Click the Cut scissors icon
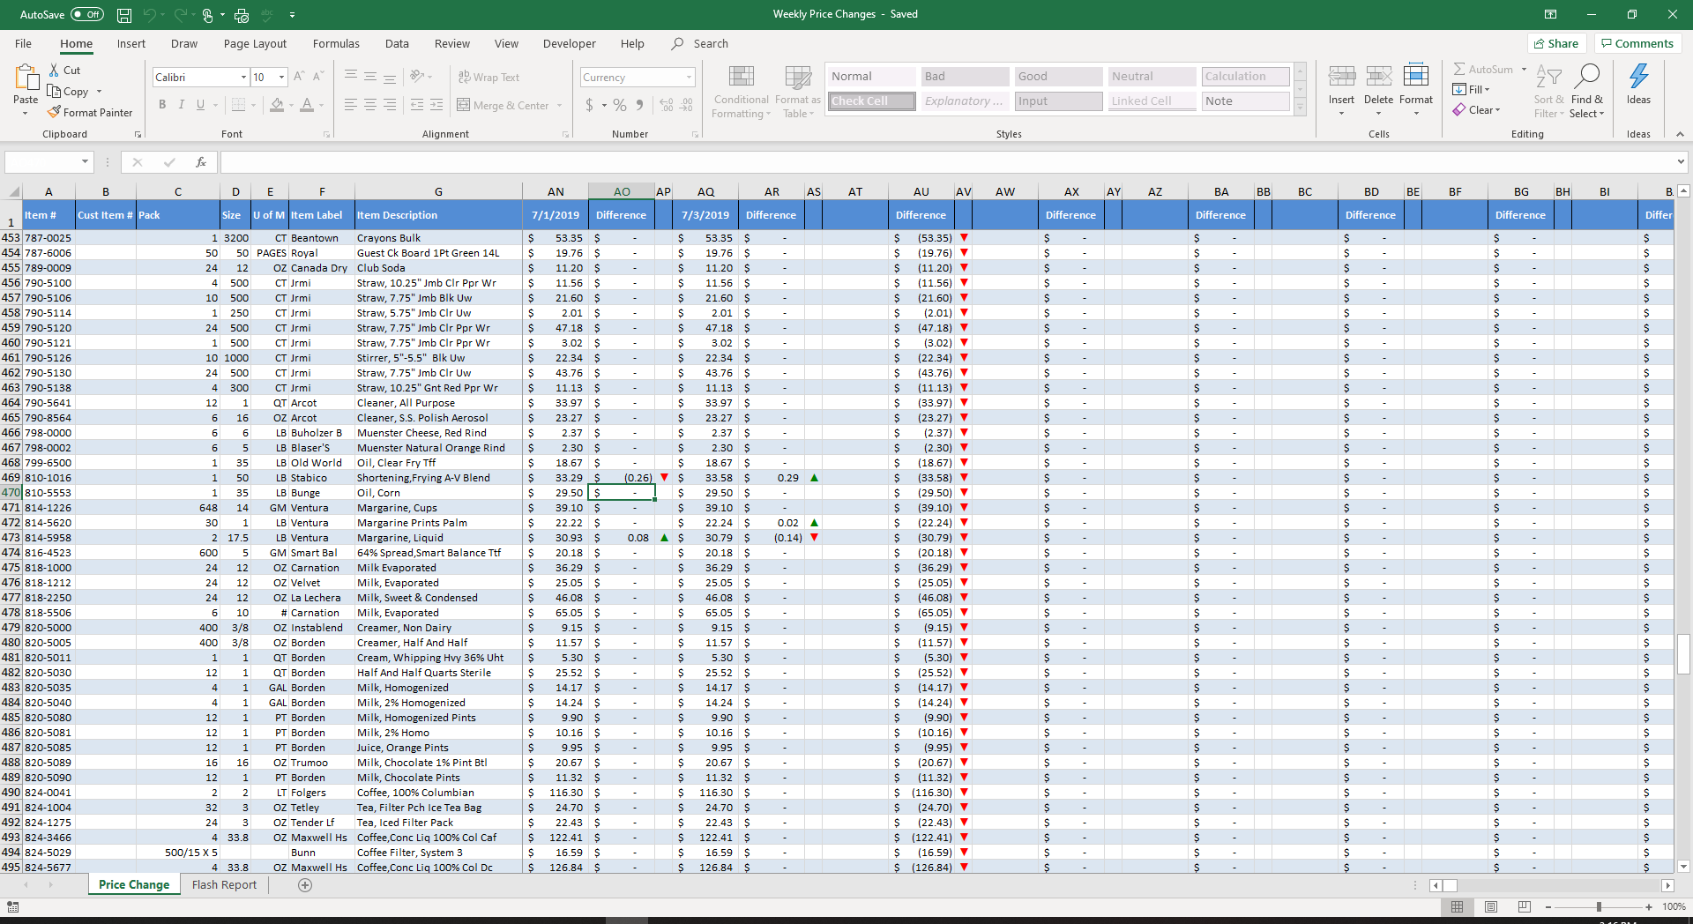The height and width of the screenshot is (924, 1693). [x=54, y=70]
